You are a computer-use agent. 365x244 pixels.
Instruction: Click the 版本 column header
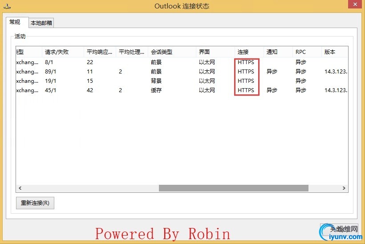[x=334, y=52]
